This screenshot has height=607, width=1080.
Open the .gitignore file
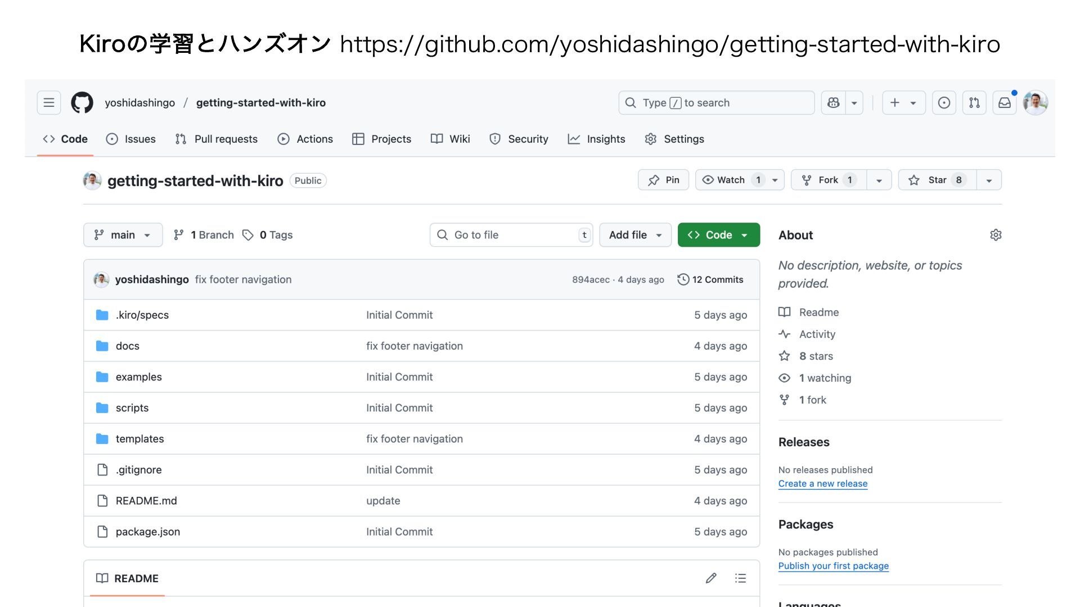coord(139,469)
